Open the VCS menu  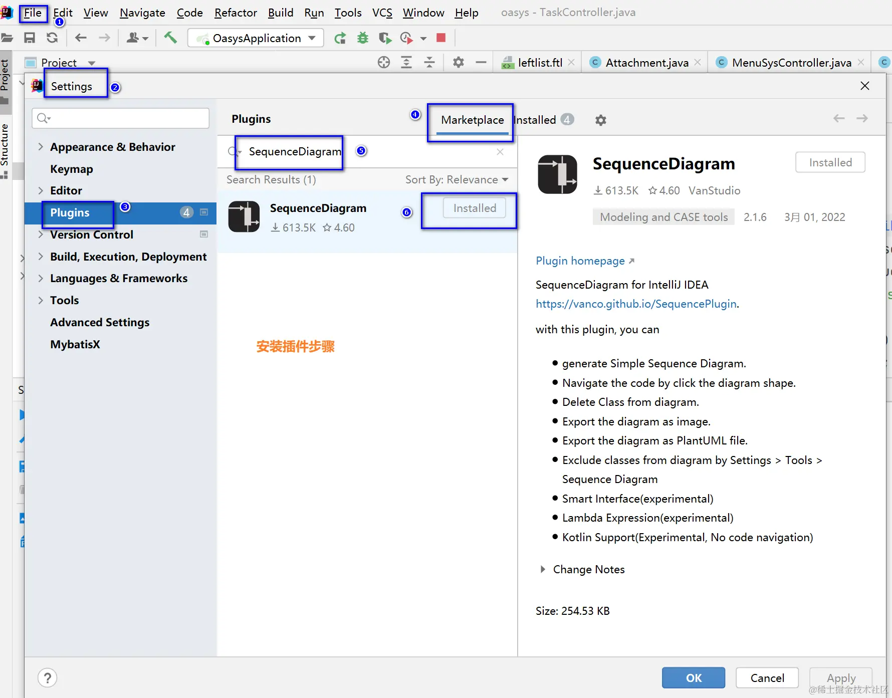pos(382,13)
